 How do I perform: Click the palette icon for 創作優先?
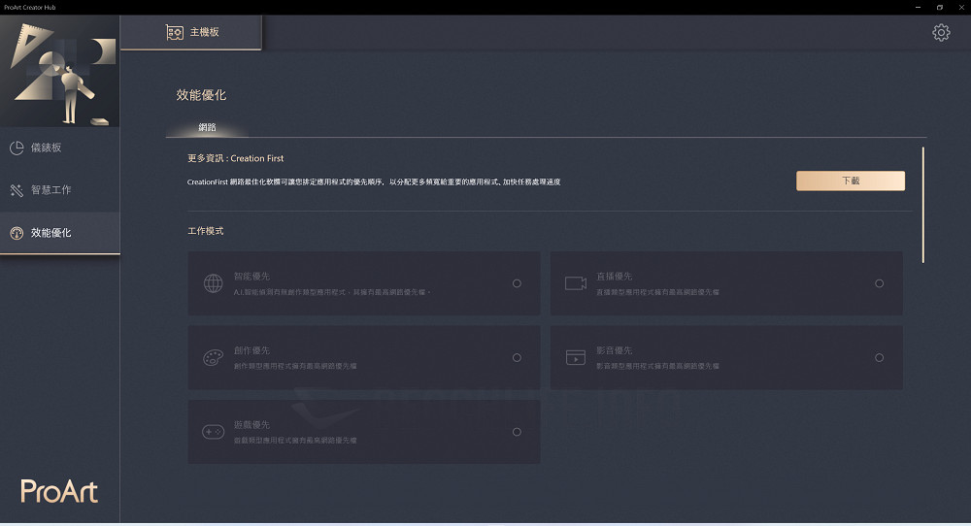click(213, 358)
